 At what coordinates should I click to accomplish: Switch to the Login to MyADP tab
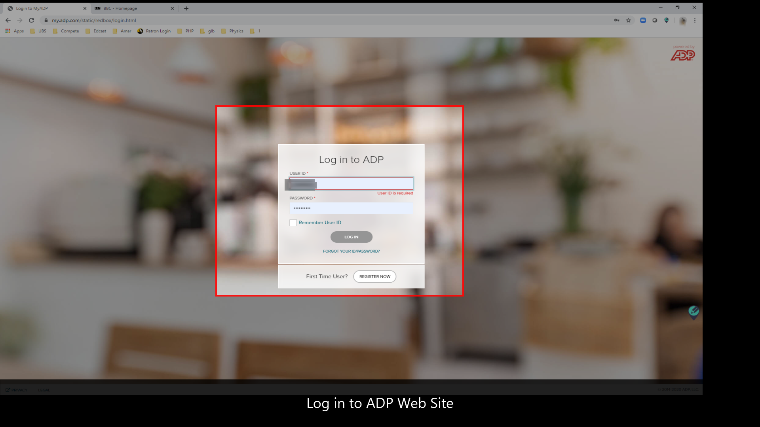[x=46, y=8]
